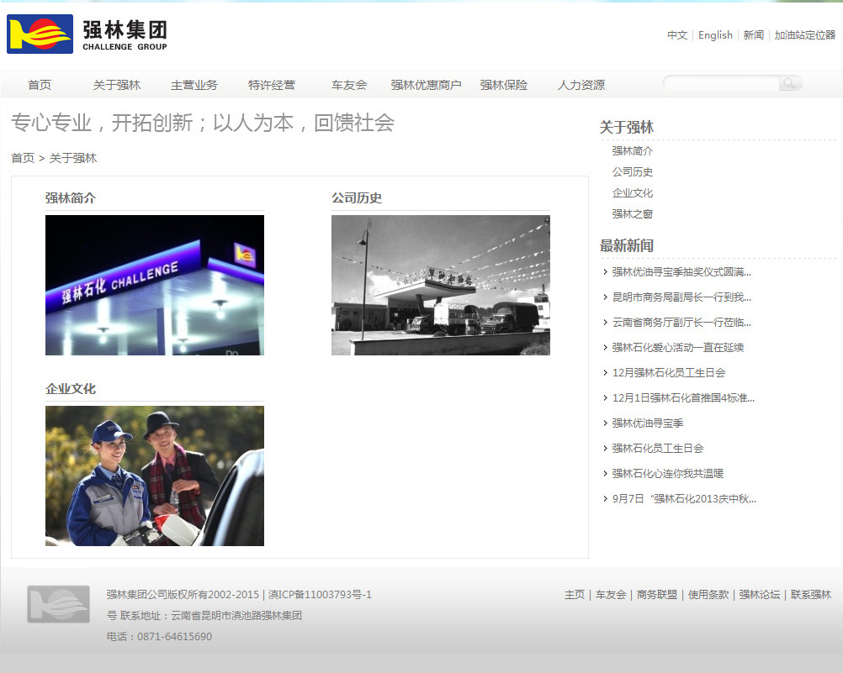The height and width of the screenshot is (673, 843).
Task: Click the 首页 breadcrumb link
Action: click(x=23, y=158)
